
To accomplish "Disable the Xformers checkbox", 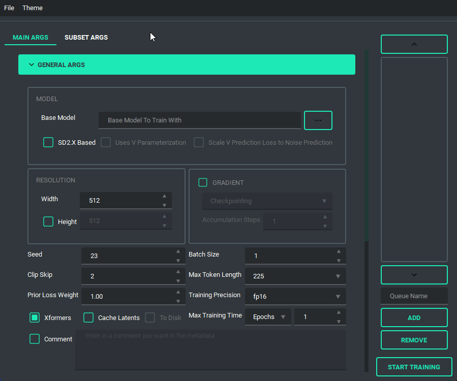I will (35, 317).
